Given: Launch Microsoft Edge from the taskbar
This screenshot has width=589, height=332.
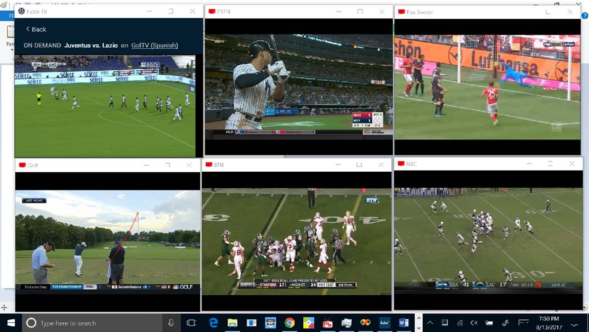Looking at the screenshot, I should click(213, 323).
